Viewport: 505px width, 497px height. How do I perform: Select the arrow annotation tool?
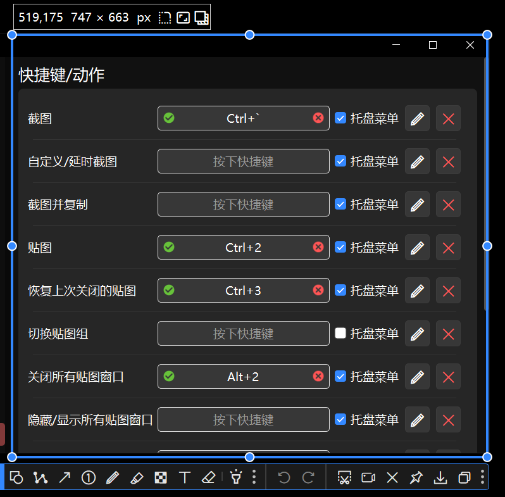[x=65, y=477]
